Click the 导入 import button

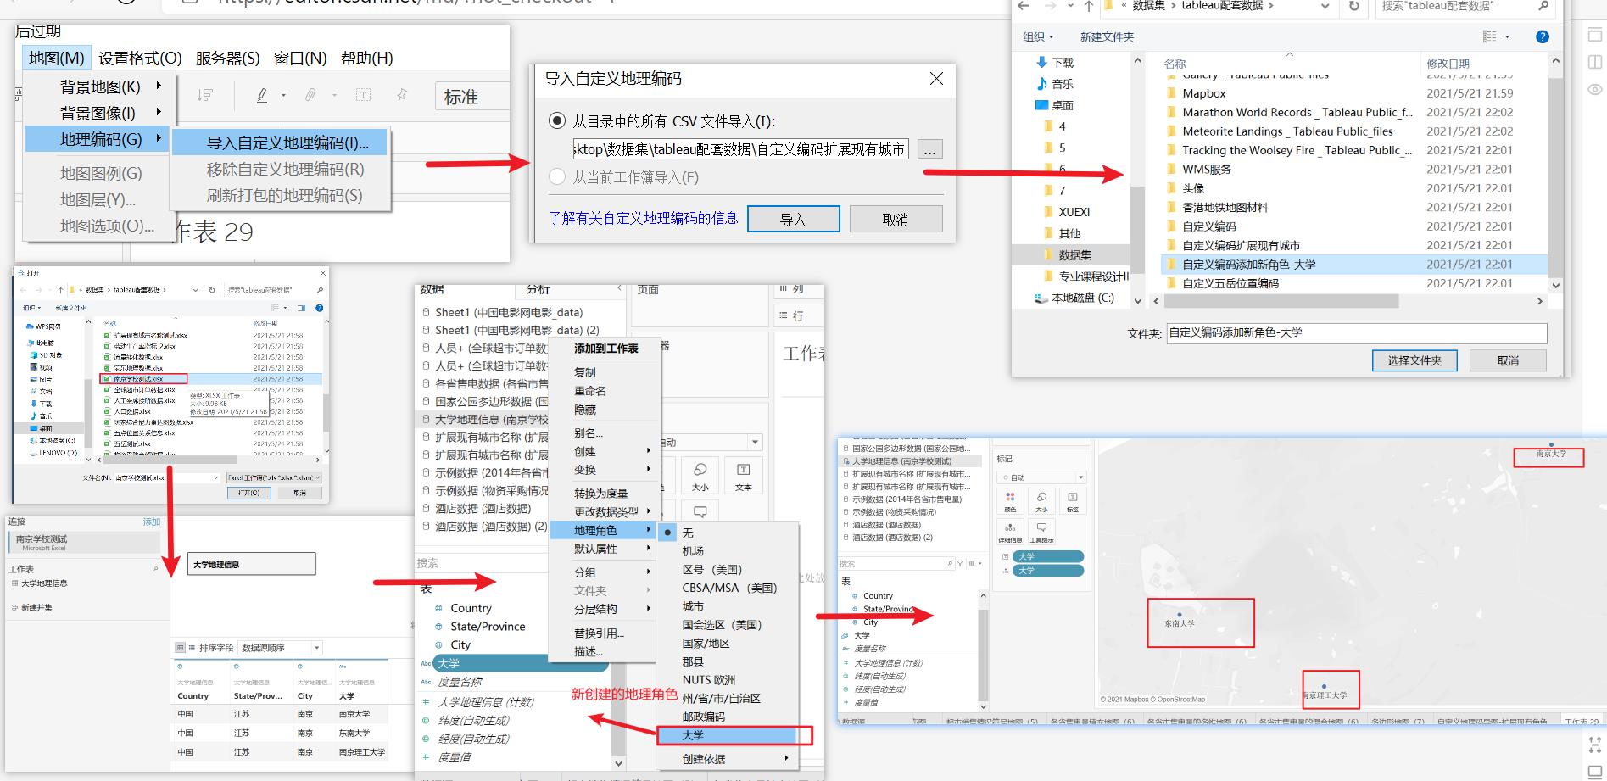point(794,219)
